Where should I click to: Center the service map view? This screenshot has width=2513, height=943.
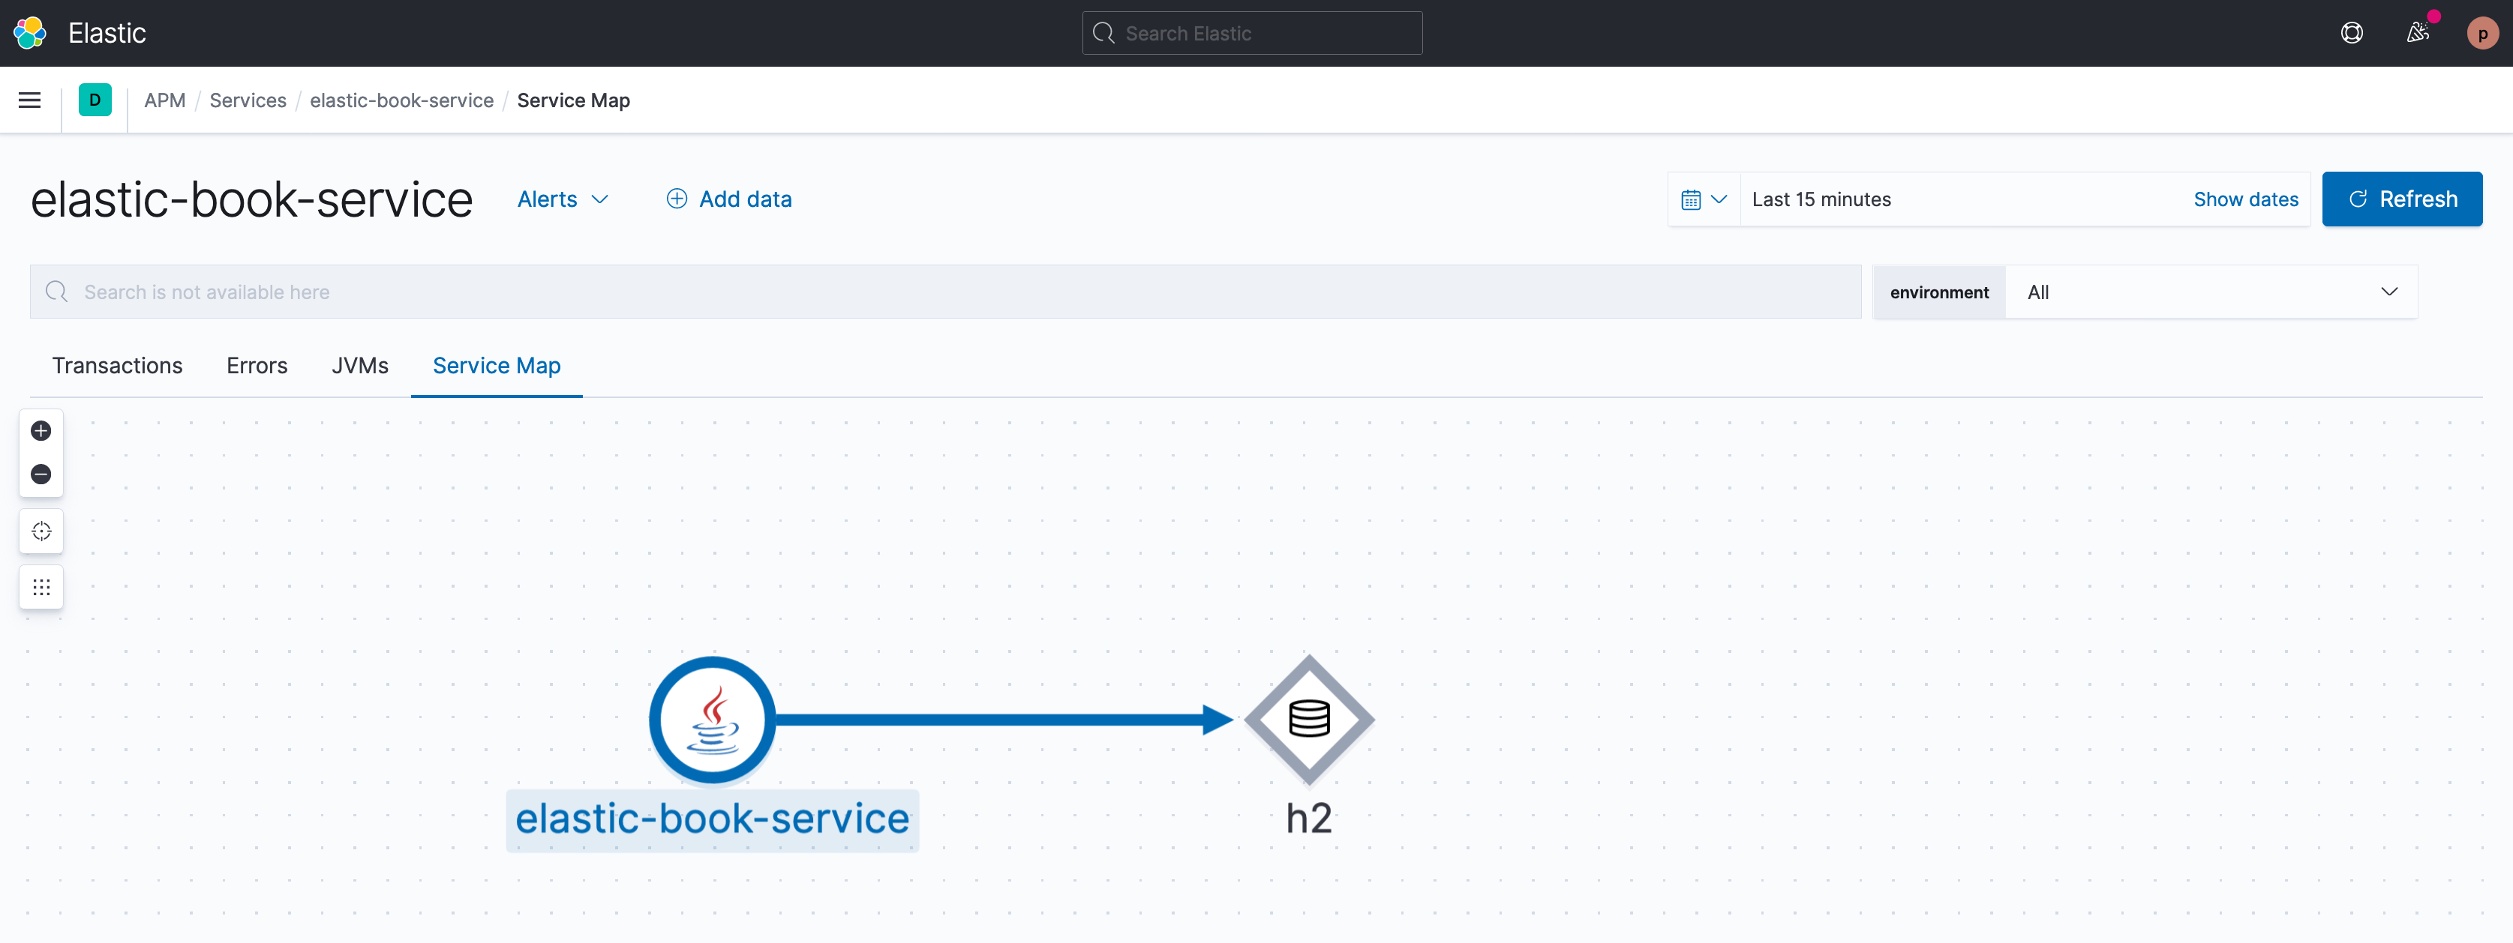coord(41,531)
